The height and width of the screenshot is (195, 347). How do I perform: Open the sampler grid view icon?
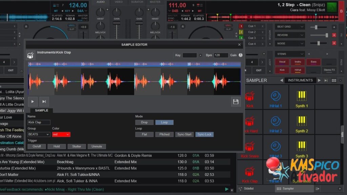(x=334, y=81)
